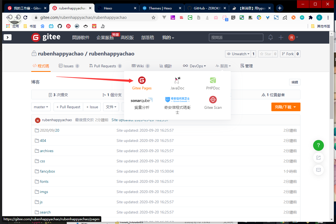Toggle Unwatch on the repository

pyautogui.click(x=238, y=54)
